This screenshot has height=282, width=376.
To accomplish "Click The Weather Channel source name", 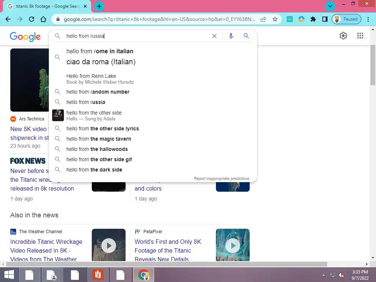I will pos(40,232).
